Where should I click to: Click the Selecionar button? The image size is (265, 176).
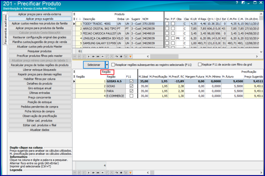(94, 65)
